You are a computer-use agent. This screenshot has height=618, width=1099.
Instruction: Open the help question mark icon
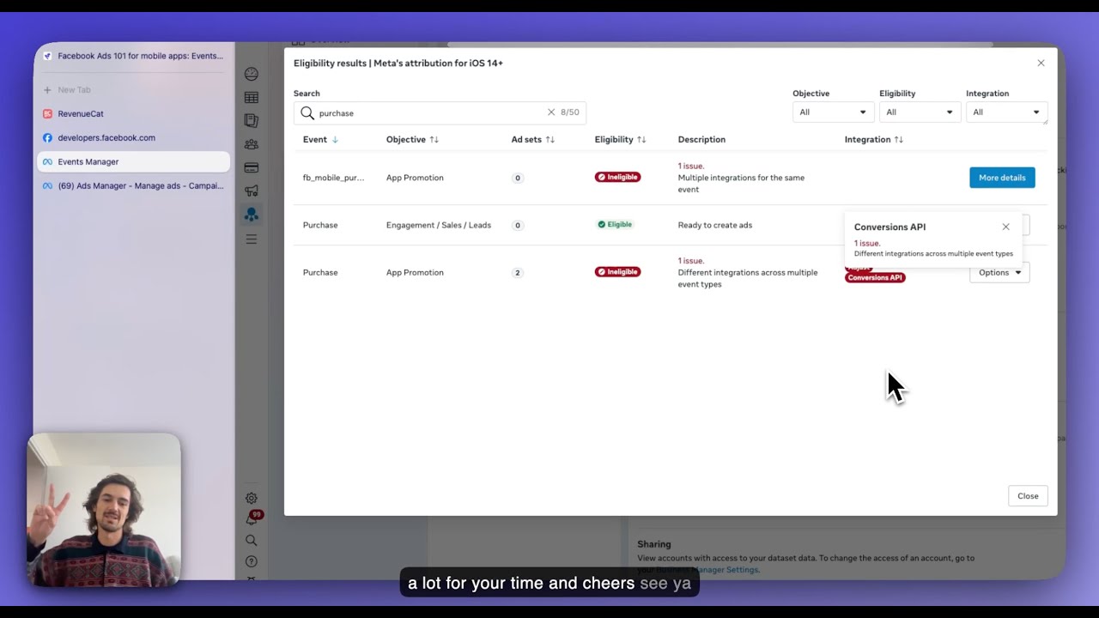252,561
